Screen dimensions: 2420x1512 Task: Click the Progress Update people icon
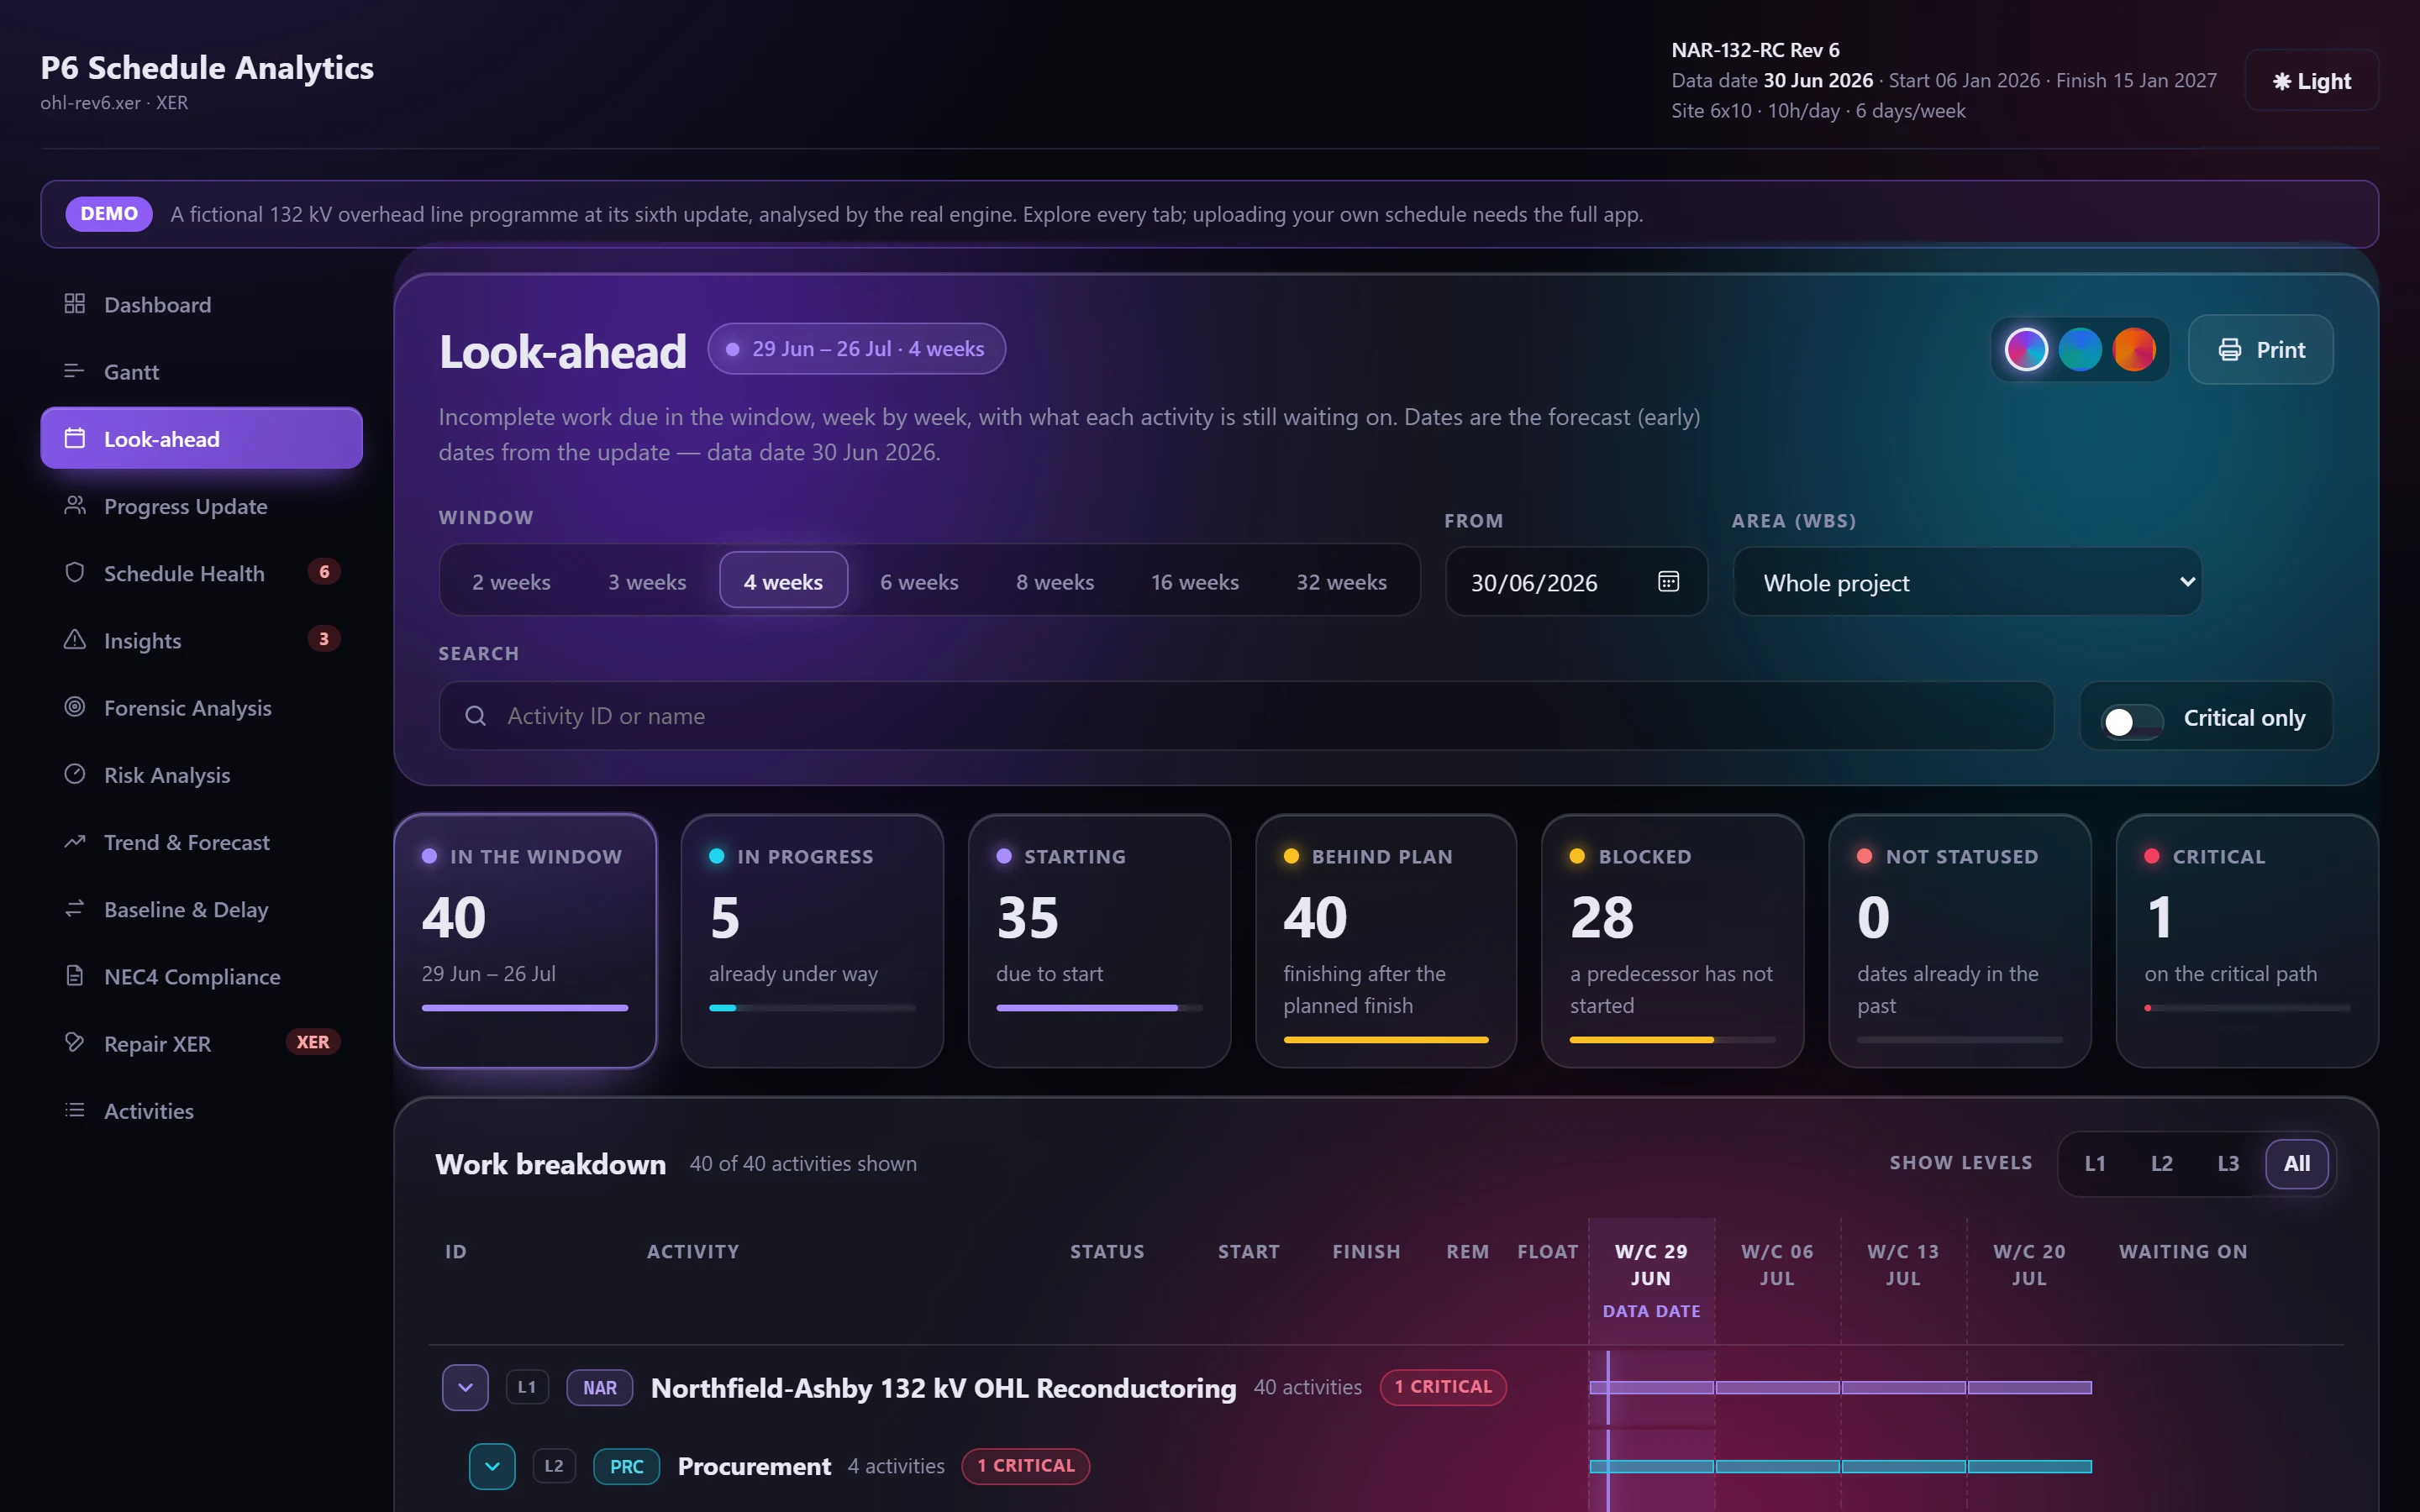pos(74,504)
